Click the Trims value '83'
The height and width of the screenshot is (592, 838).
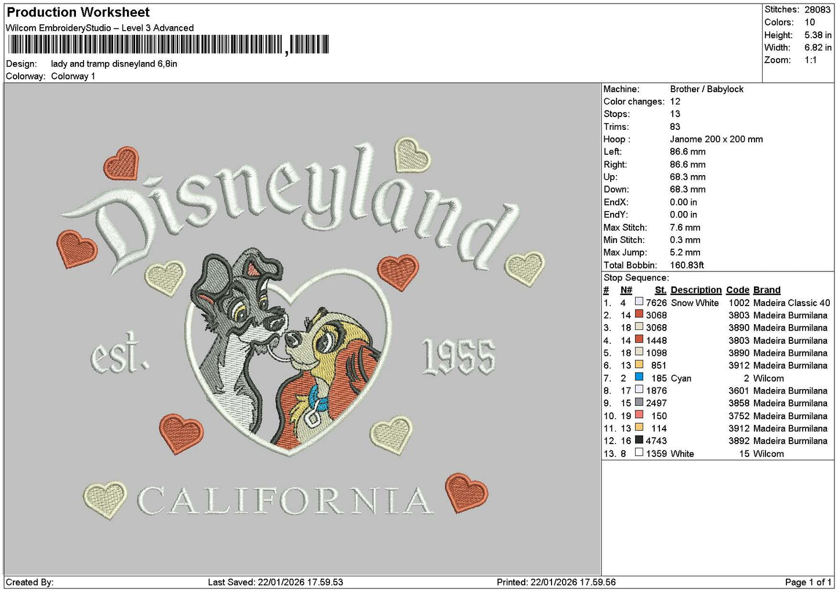tap(675, 126)
